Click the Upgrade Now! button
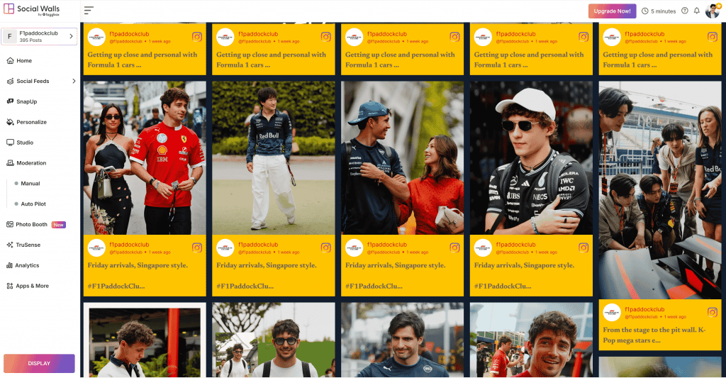726x378 pixels. (612, 11)
